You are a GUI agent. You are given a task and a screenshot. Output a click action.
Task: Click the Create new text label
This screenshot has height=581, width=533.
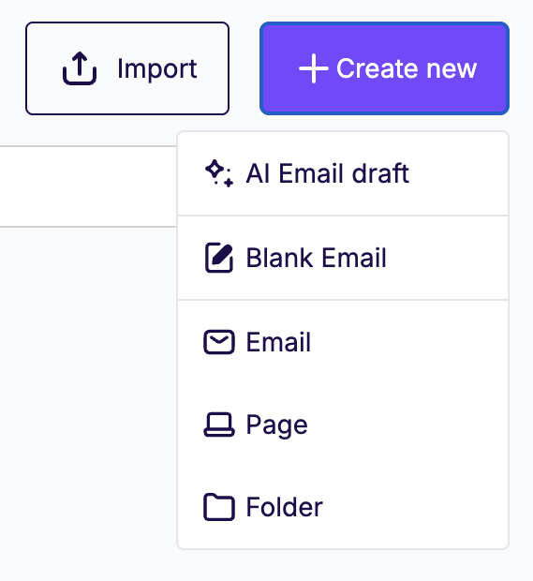click(407, 68)
